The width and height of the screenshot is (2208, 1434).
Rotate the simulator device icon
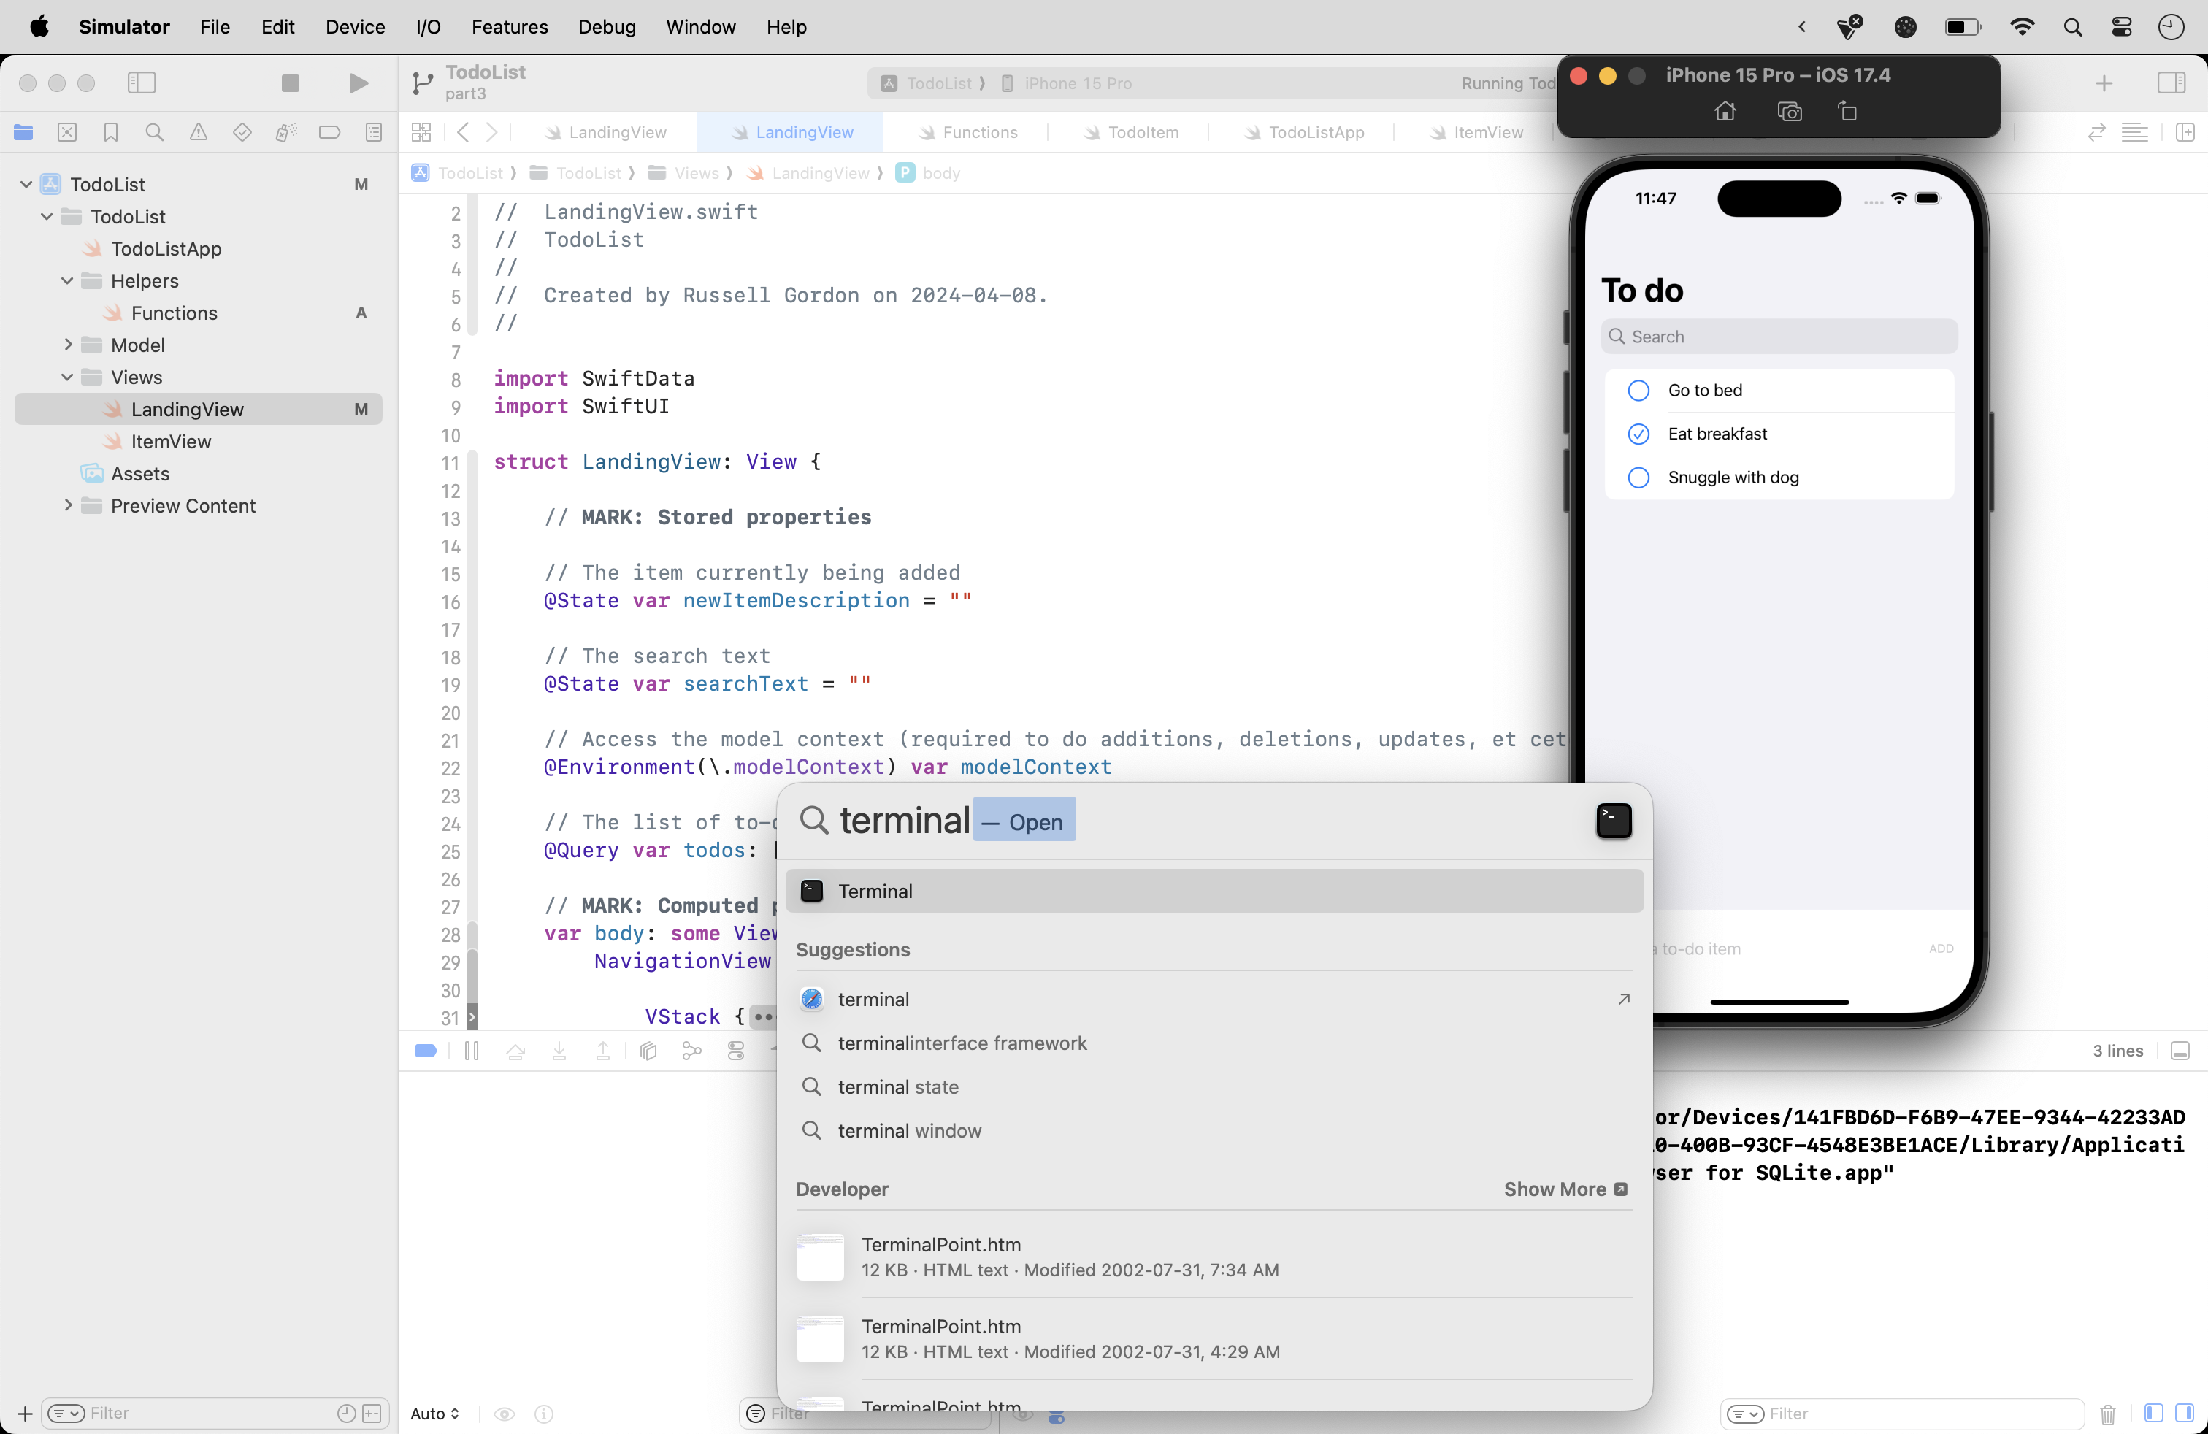click(1847, 112)
